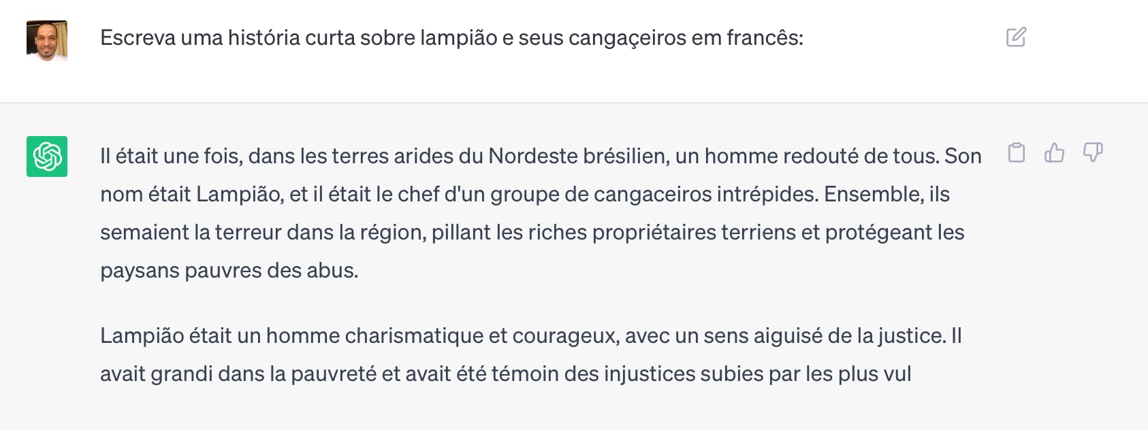Click the word "francês" in the prompt

pos(765,37)
